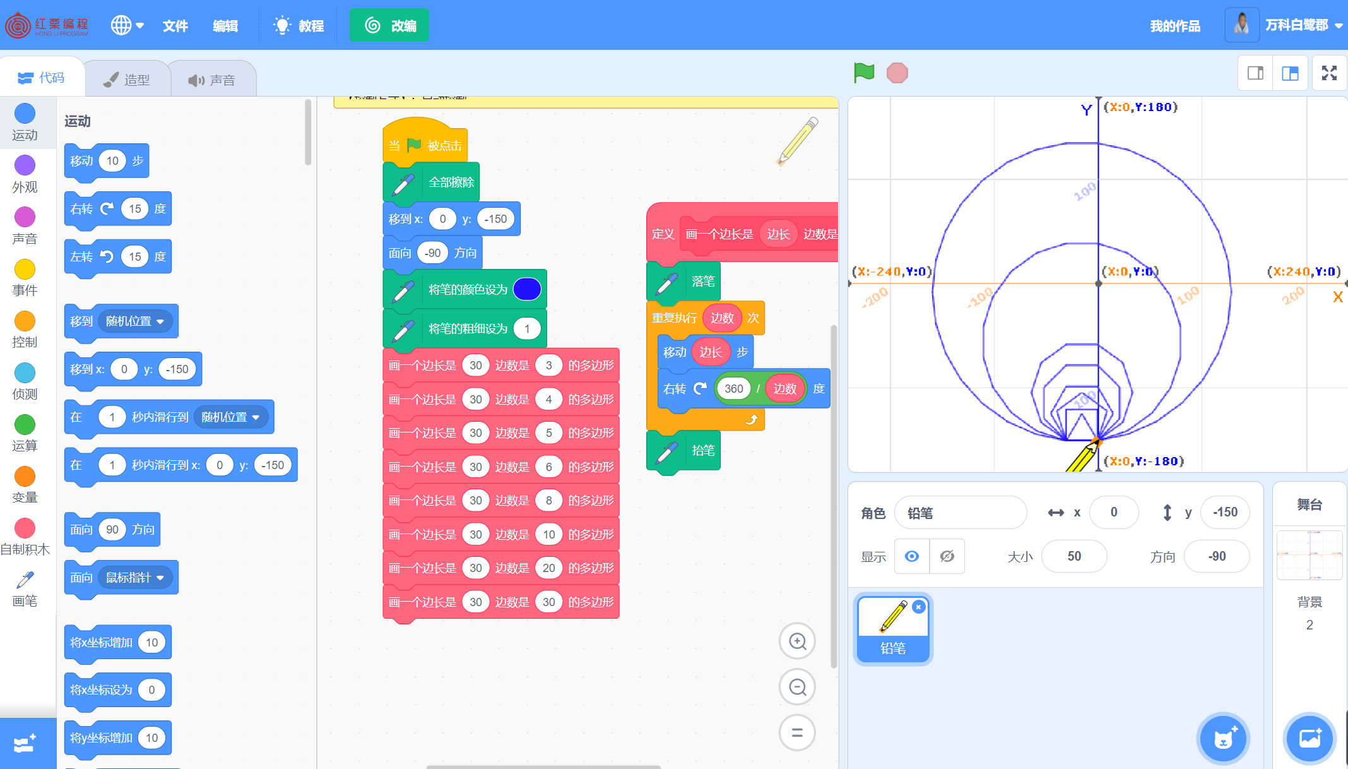The height and width of the screenshot is (769, 1348).
Task: Open the 鼠标指针 dropdown in 面向 block
Action: click(x=135, y=578)
